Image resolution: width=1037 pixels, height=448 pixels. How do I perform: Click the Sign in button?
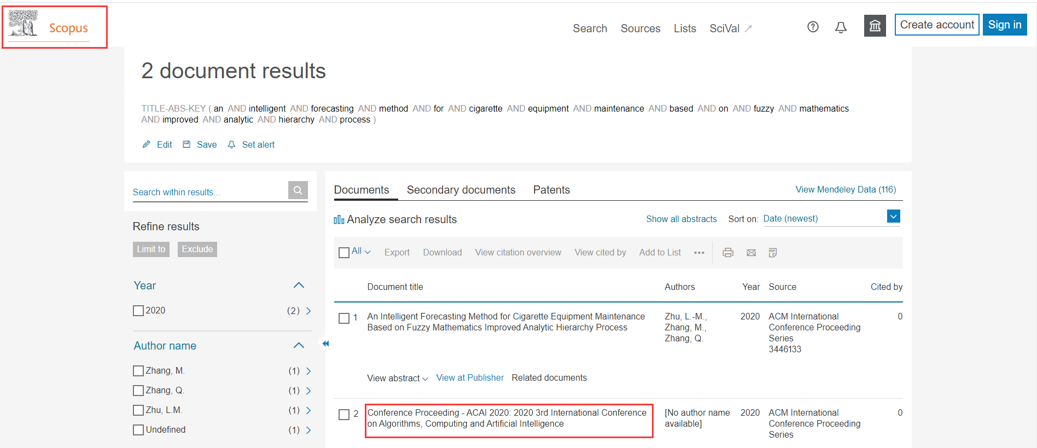click(1004, 25)
